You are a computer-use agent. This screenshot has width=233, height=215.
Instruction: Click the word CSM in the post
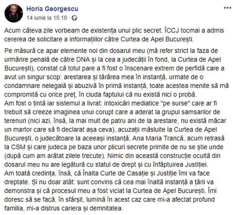[x=18, y=147]
